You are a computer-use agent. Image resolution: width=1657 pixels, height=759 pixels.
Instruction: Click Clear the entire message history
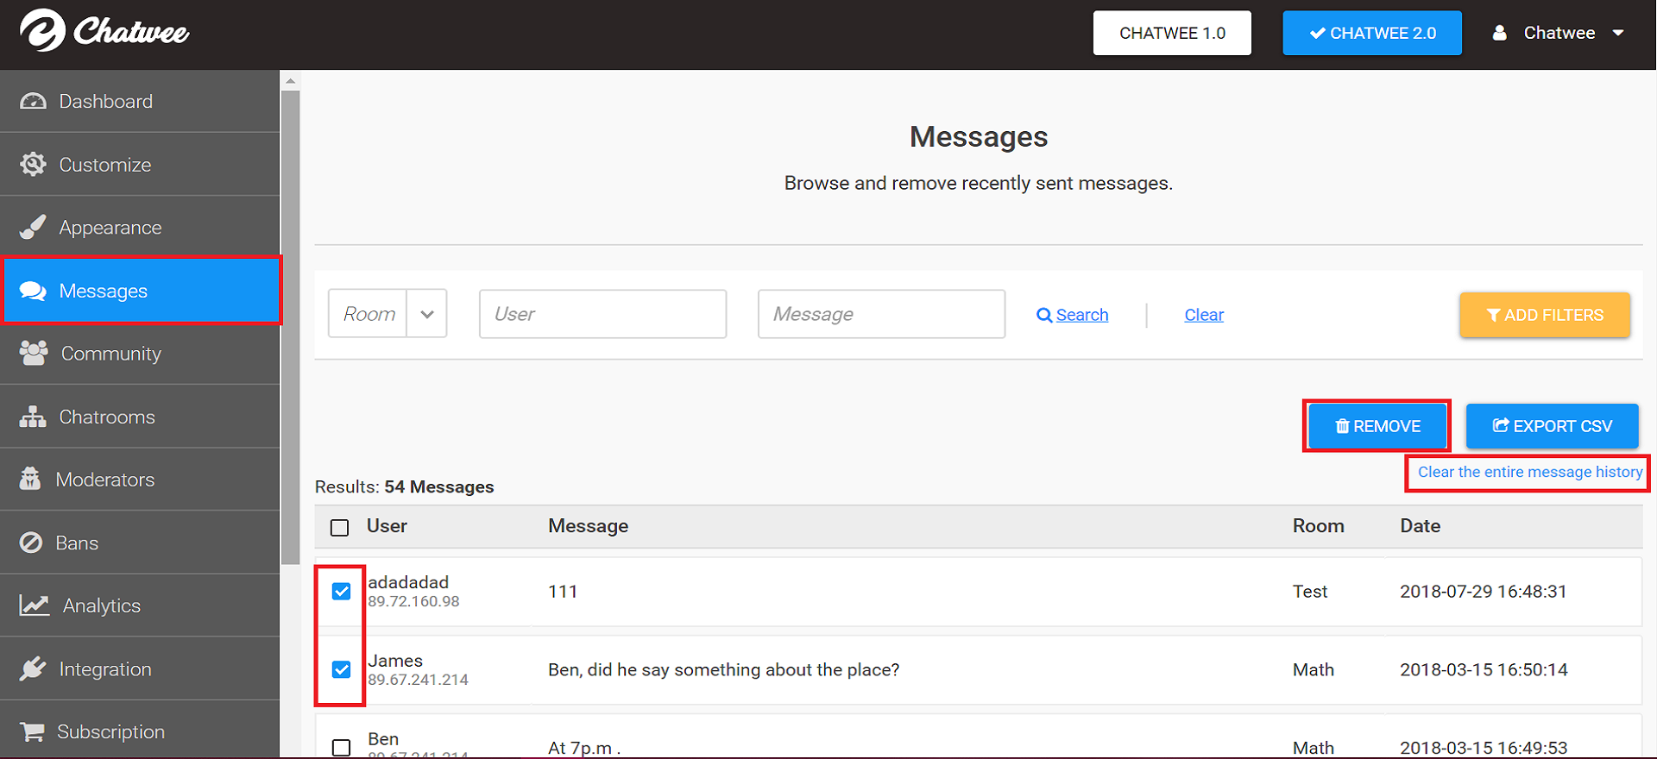(x=1530, y=473)
